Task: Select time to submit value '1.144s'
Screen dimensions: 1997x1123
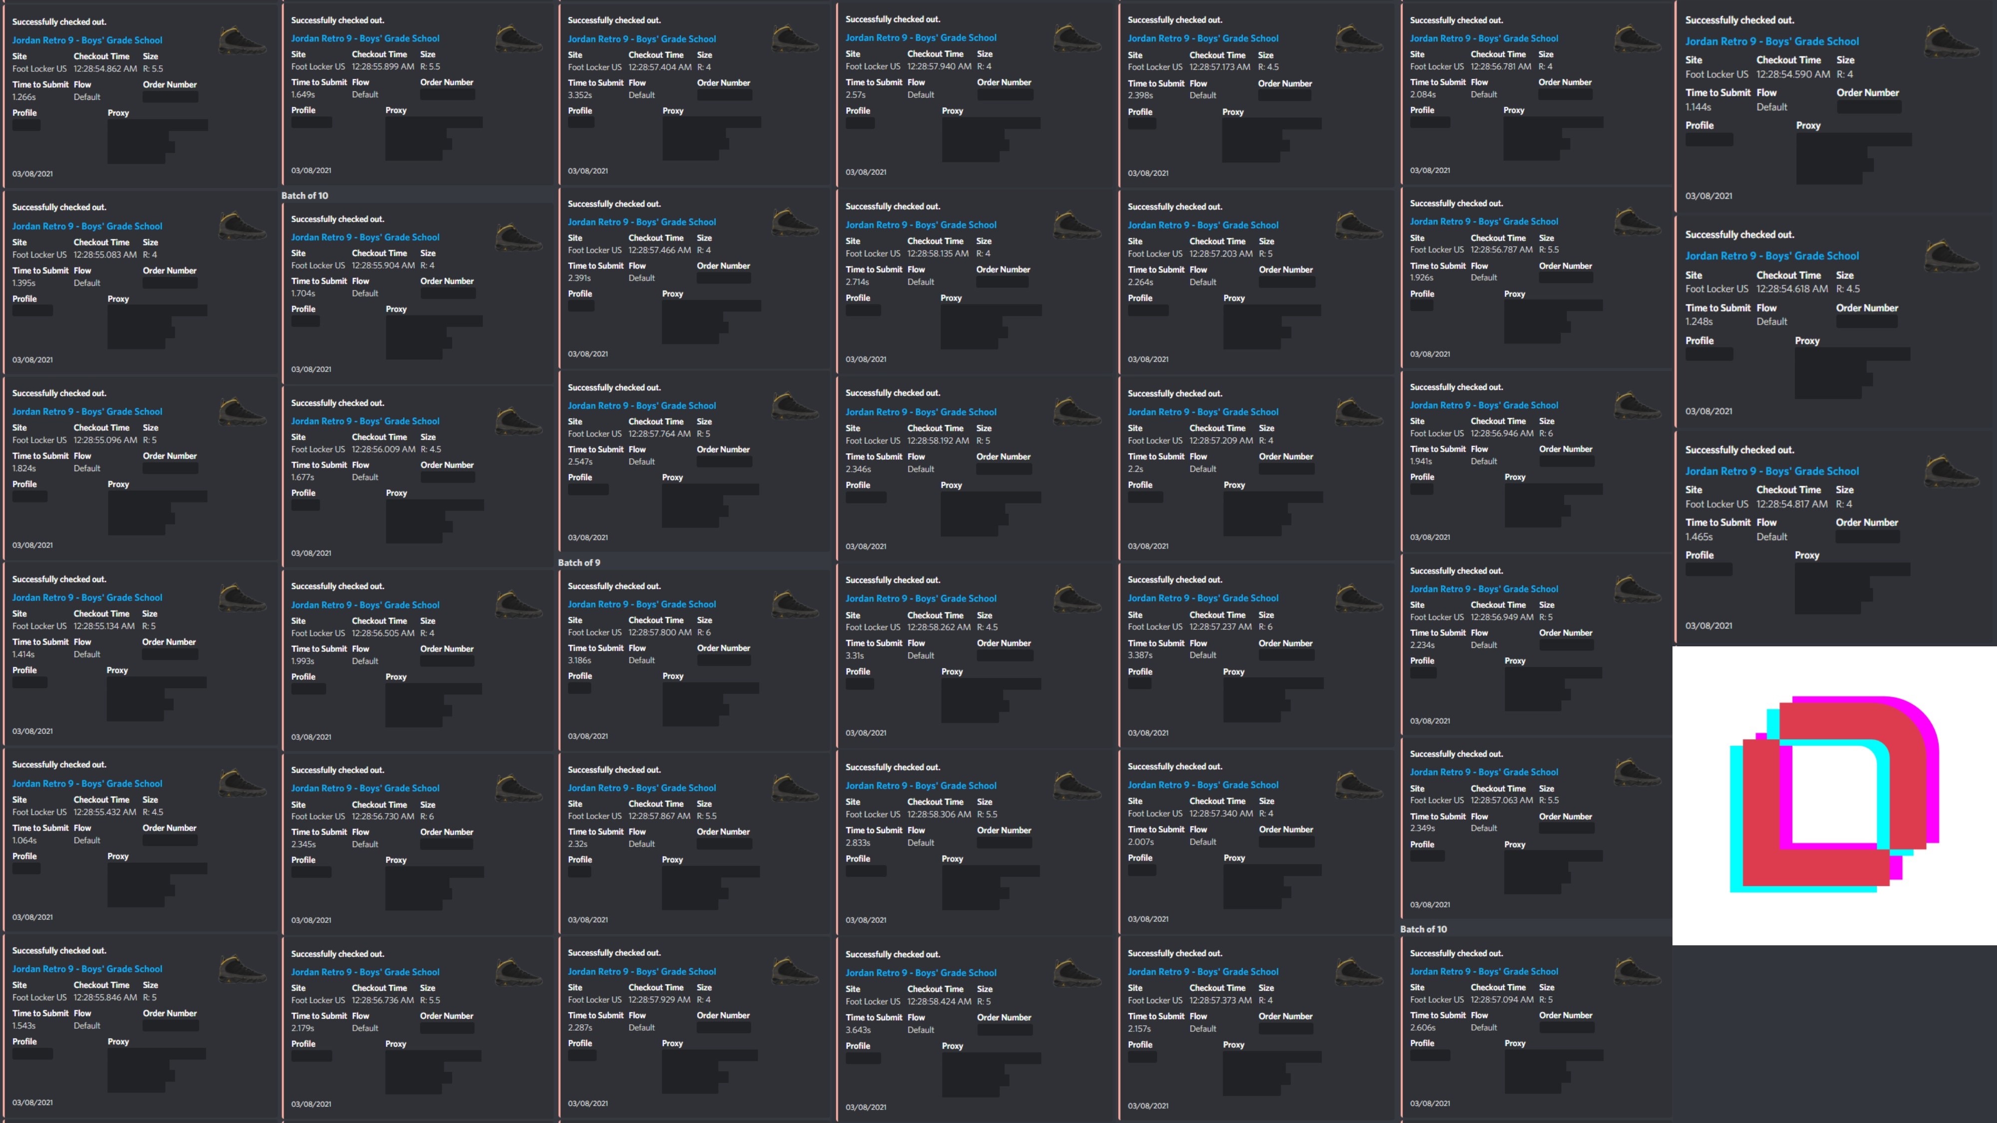Action: pos(1698,107)
